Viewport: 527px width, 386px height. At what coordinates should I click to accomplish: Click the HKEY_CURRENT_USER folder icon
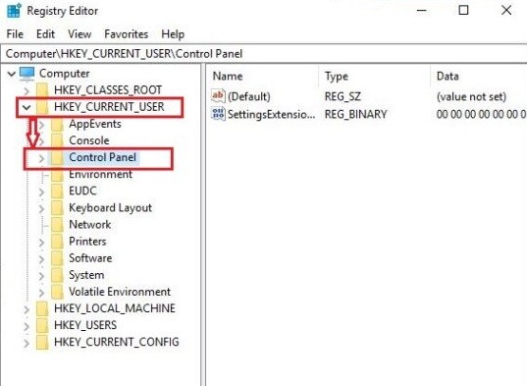[x=42, y=107]
